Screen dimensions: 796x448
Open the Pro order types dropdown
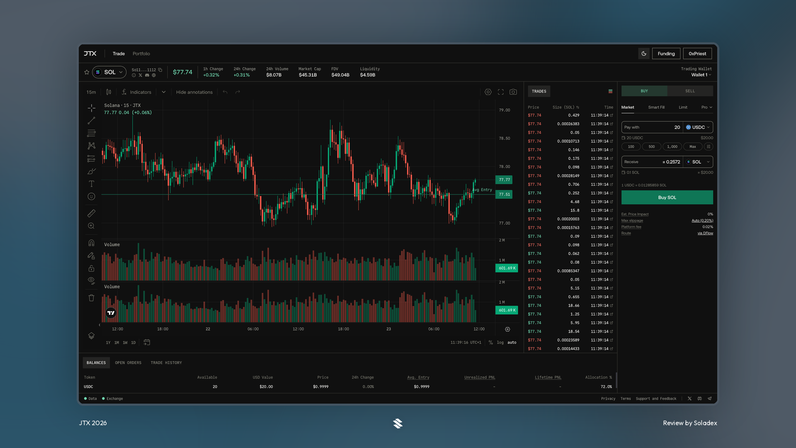pyautogui.click(x=707, y=107)
